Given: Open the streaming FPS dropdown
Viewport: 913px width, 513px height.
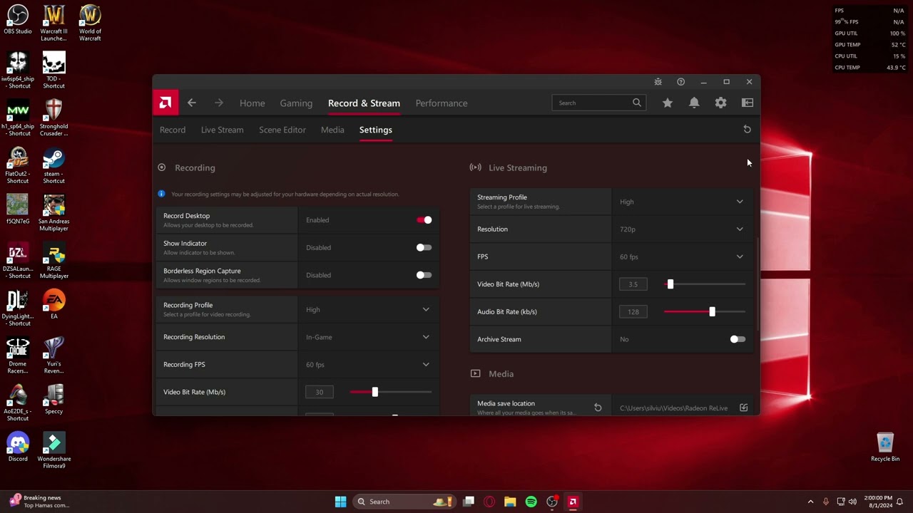Looking at the screenshot, I should 682,256.
